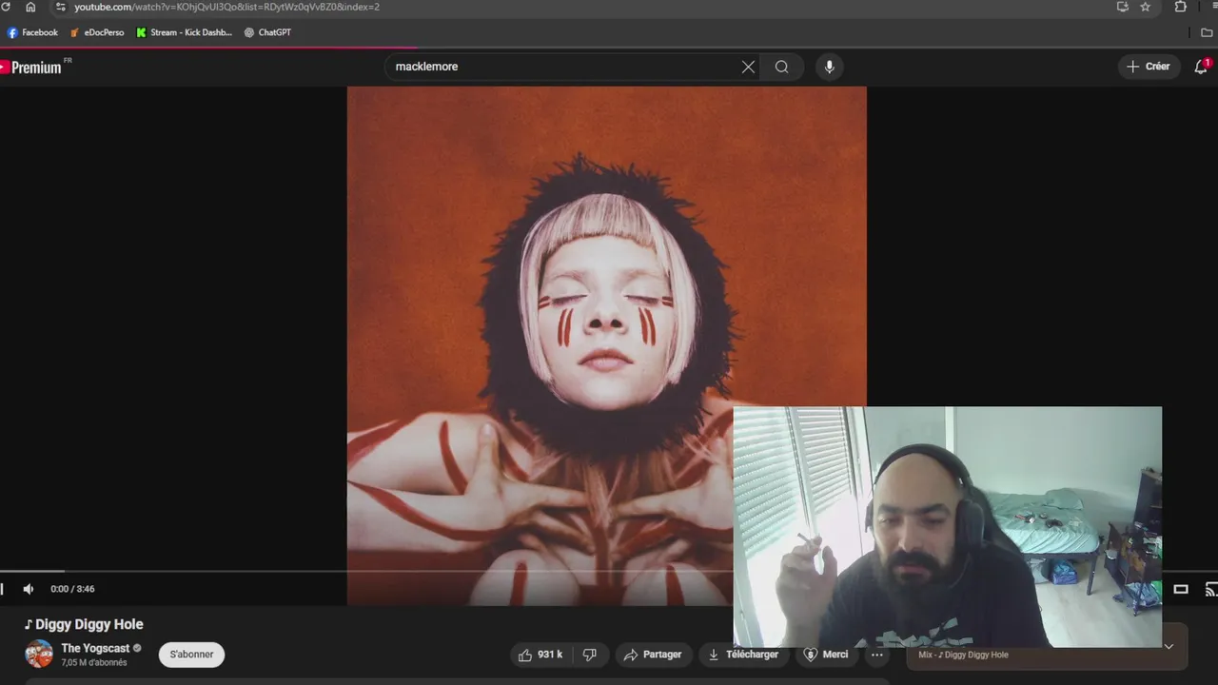This screenshot has height=685, width=1218.
Task: Download the video with Télécharger
Action: (743, 655)
